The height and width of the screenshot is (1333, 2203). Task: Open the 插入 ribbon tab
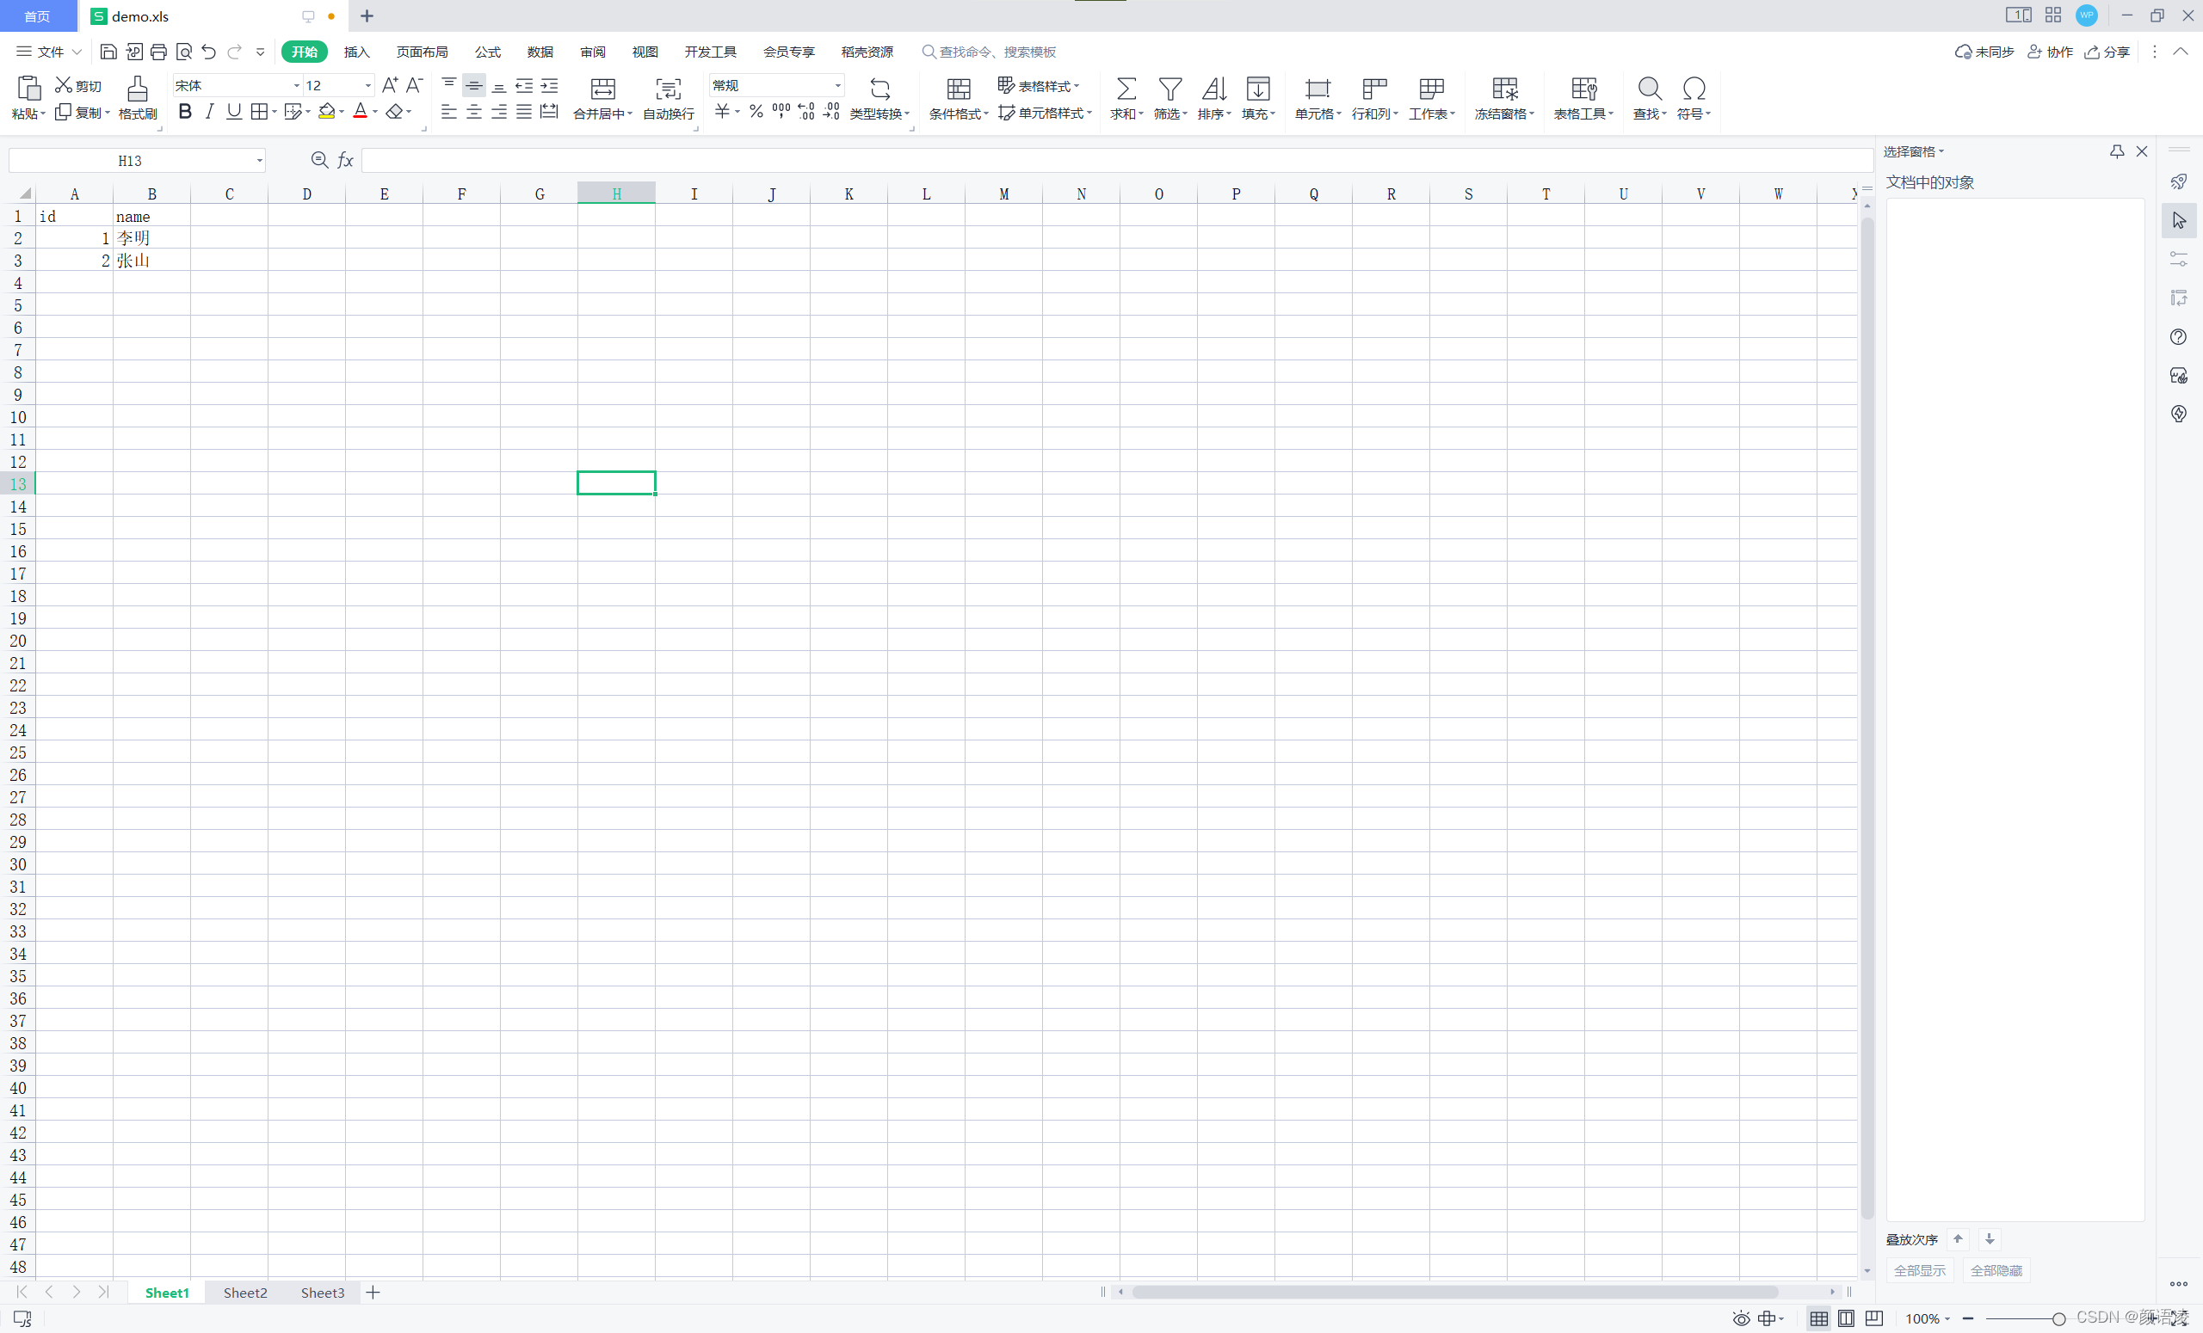pos(356,52)
